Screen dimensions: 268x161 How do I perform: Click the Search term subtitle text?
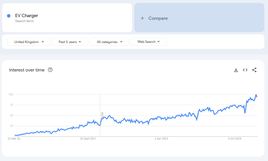coord(24,21)
